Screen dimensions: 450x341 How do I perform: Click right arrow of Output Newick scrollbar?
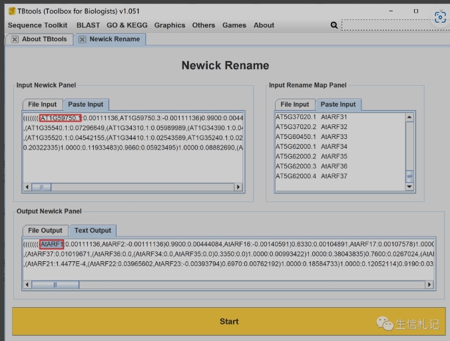pos(429,284)
